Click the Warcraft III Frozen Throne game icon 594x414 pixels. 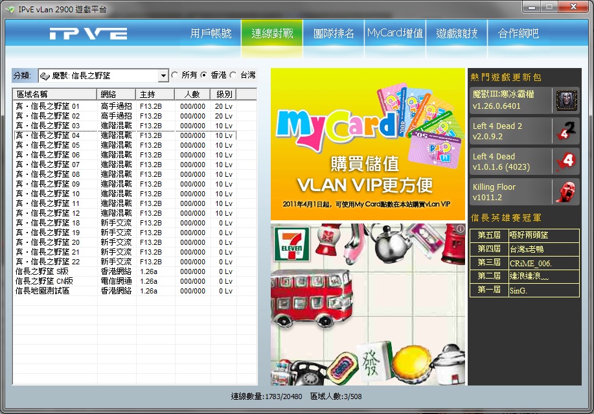pos(565,100)
